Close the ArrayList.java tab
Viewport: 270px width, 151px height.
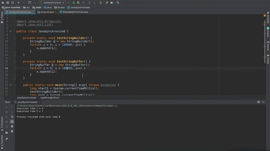pos(55,12)
